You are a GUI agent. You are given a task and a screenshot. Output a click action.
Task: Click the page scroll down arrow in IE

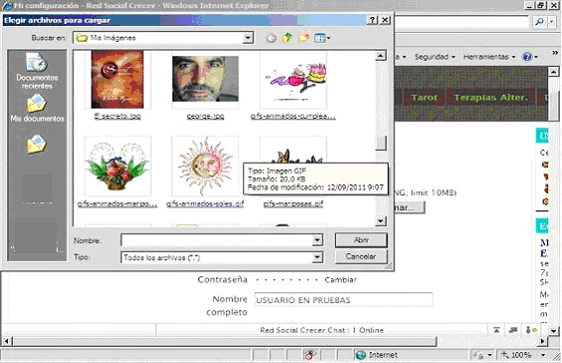554,330
